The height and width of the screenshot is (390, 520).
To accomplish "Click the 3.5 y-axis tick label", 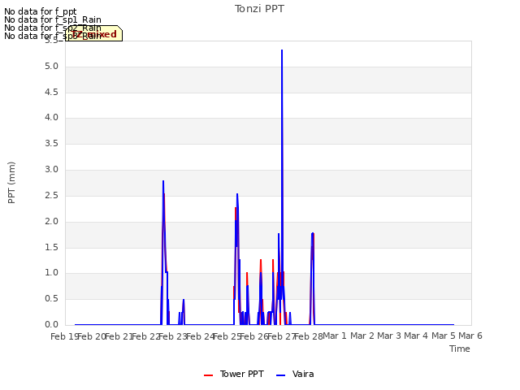I will [x=51, y=144].
